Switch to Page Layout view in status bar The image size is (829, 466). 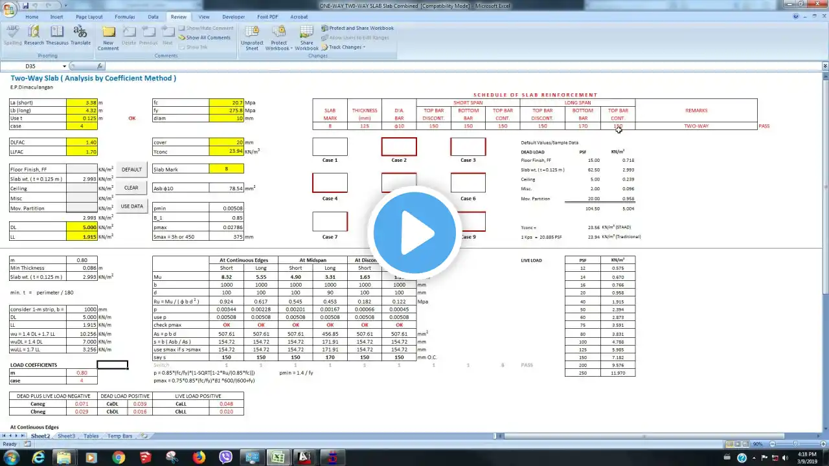tap(737, 444)
